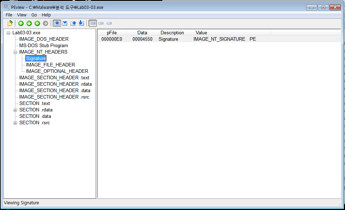Select the single-segment data width icon

click(109, 23)
